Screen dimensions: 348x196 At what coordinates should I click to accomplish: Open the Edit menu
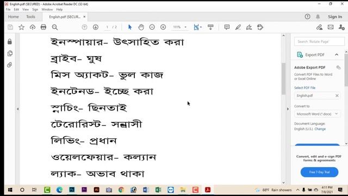tap(16, 10)
